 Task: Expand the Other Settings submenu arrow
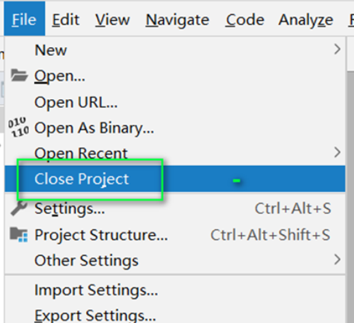pos(338,259)
